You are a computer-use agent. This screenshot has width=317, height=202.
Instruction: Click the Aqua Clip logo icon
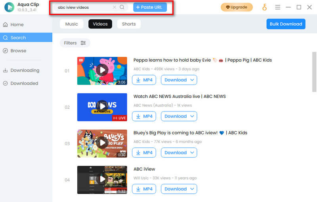9,7
